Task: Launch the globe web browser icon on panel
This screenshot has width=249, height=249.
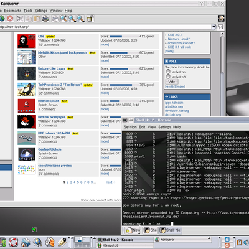Action: tap(37, 242)
